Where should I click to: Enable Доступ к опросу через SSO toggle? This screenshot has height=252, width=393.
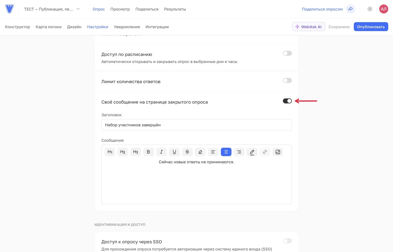click(287, 241)
